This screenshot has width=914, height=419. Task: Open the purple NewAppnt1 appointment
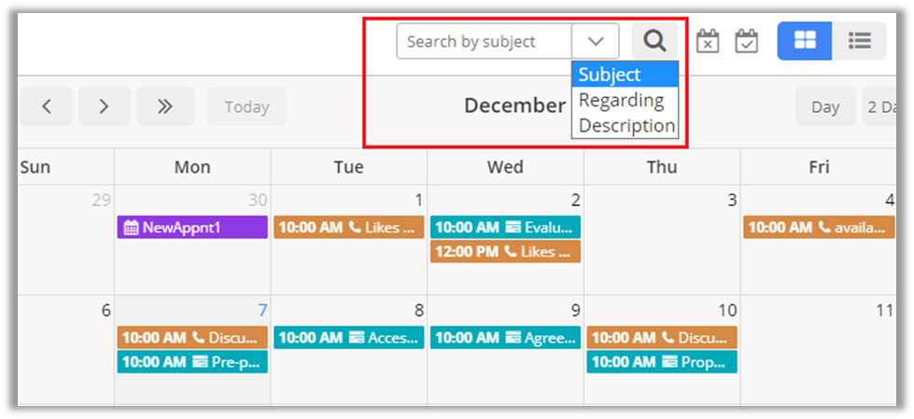pos(192,227)
